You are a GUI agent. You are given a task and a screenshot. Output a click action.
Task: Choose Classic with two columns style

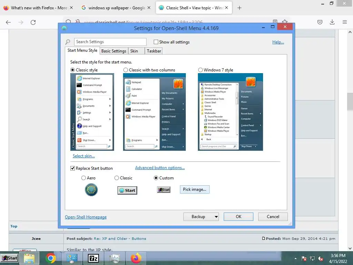(x=125, y=70)
